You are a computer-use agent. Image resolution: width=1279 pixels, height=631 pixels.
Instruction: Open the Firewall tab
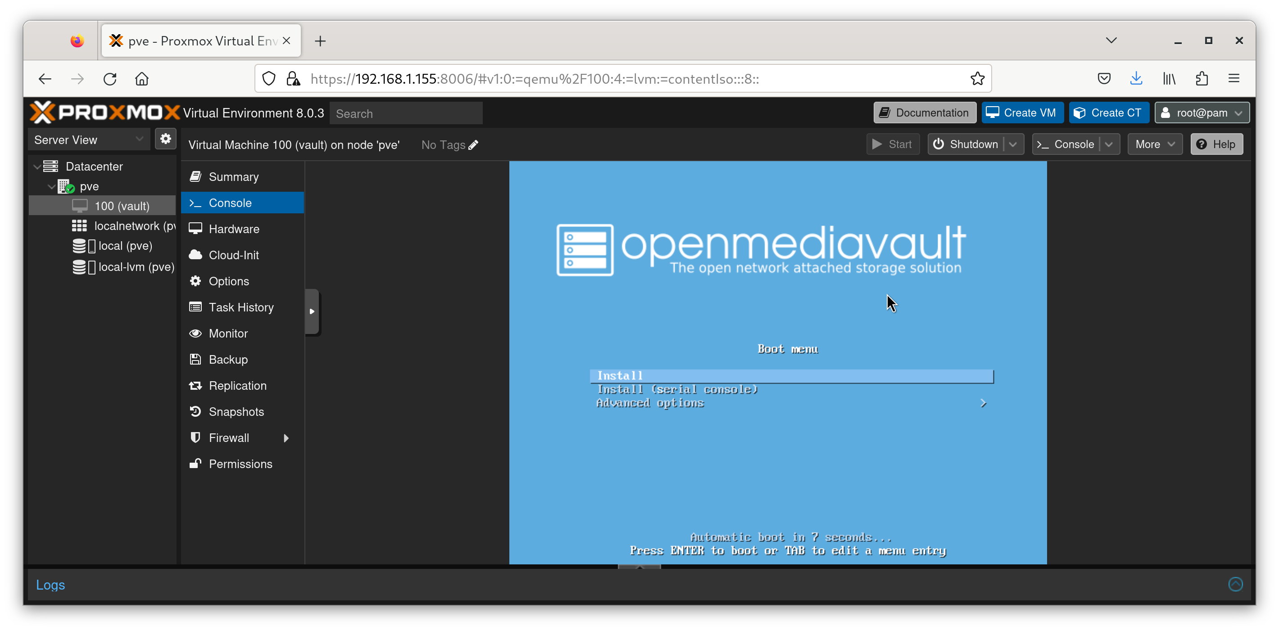243,438
